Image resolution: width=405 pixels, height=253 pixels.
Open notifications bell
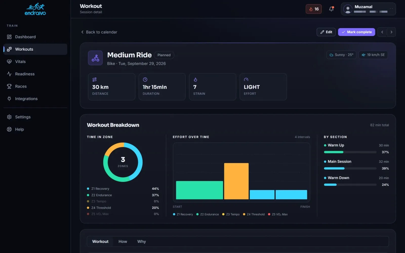[331, 9]
